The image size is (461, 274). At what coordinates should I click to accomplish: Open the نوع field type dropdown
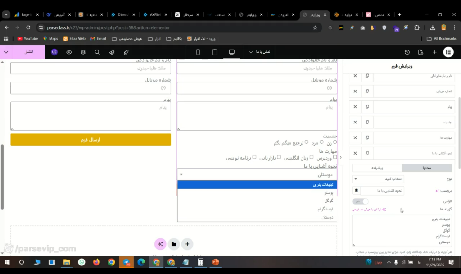[x=378, y=179]
